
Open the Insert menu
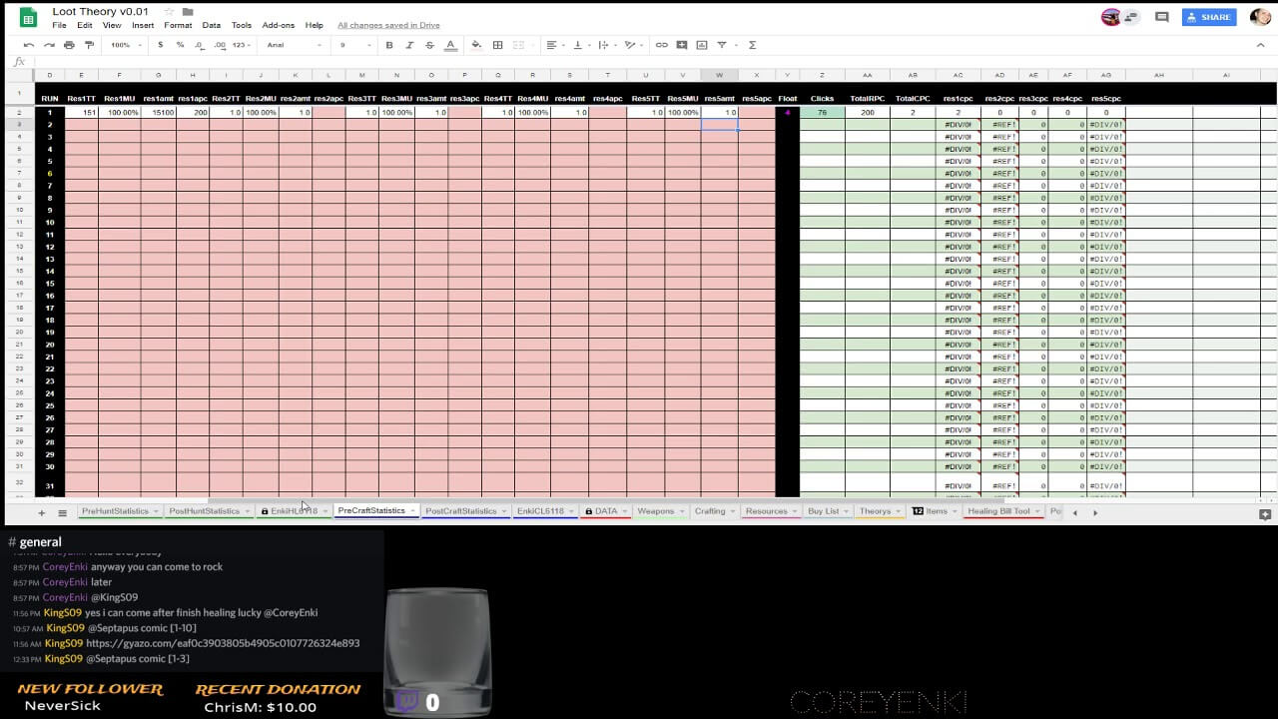click(143, 25)
